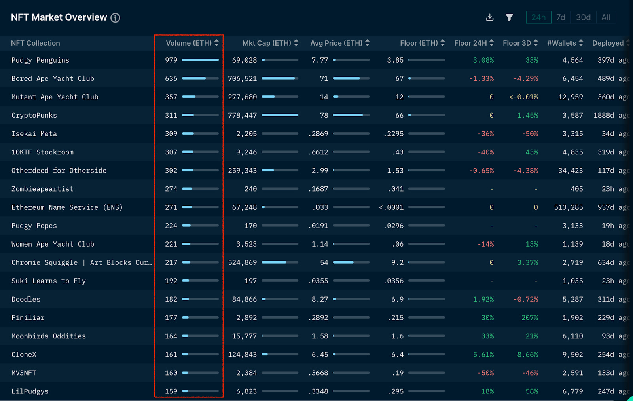The width and height of the screenshot is (633, 401).
Task: Open the CryptoPunks collection
Action: coord(34,115)
